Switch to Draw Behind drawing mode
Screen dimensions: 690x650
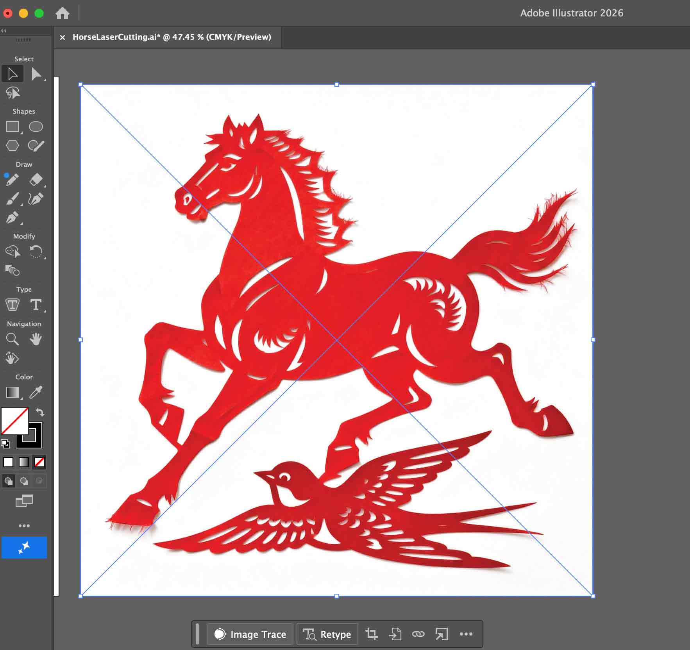pyautogui.click(x=24, y=480)
